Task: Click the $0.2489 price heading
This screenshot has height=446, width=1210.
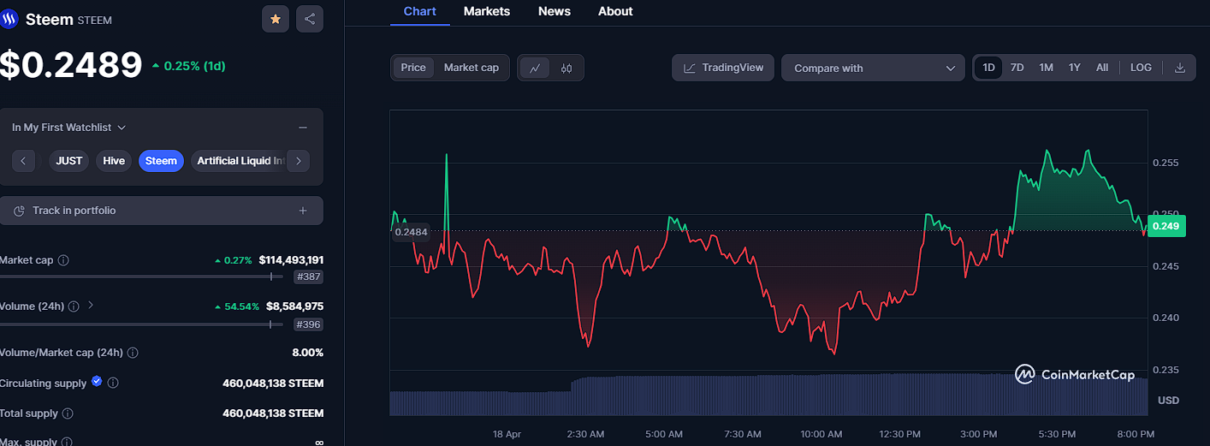Action: click(x=71, y=65)
